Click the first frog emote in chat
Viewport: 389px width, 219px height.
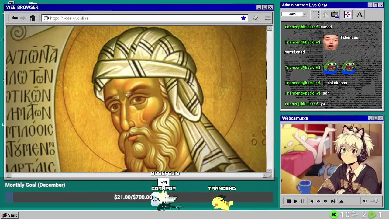tap(331, 68)
